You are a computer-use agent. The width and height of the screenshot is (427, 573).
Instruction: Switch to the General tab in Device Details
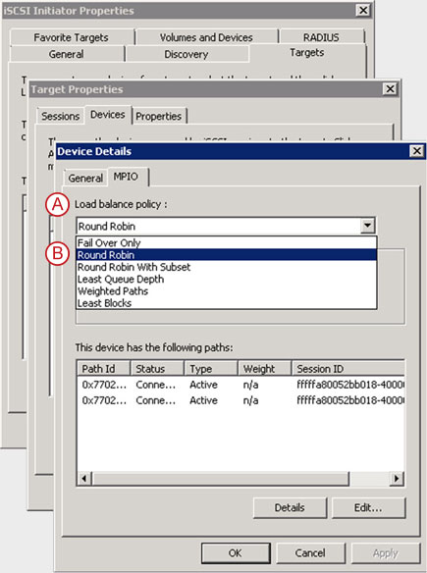(x=85, y=179)
